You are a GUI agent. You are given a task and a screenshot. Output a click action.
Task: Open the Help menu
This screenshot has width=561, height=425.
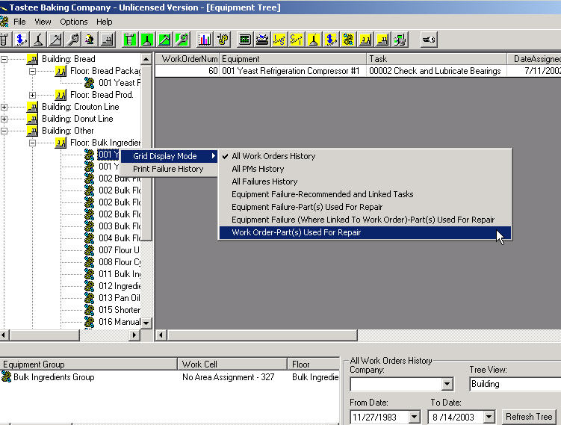point(104,22)
